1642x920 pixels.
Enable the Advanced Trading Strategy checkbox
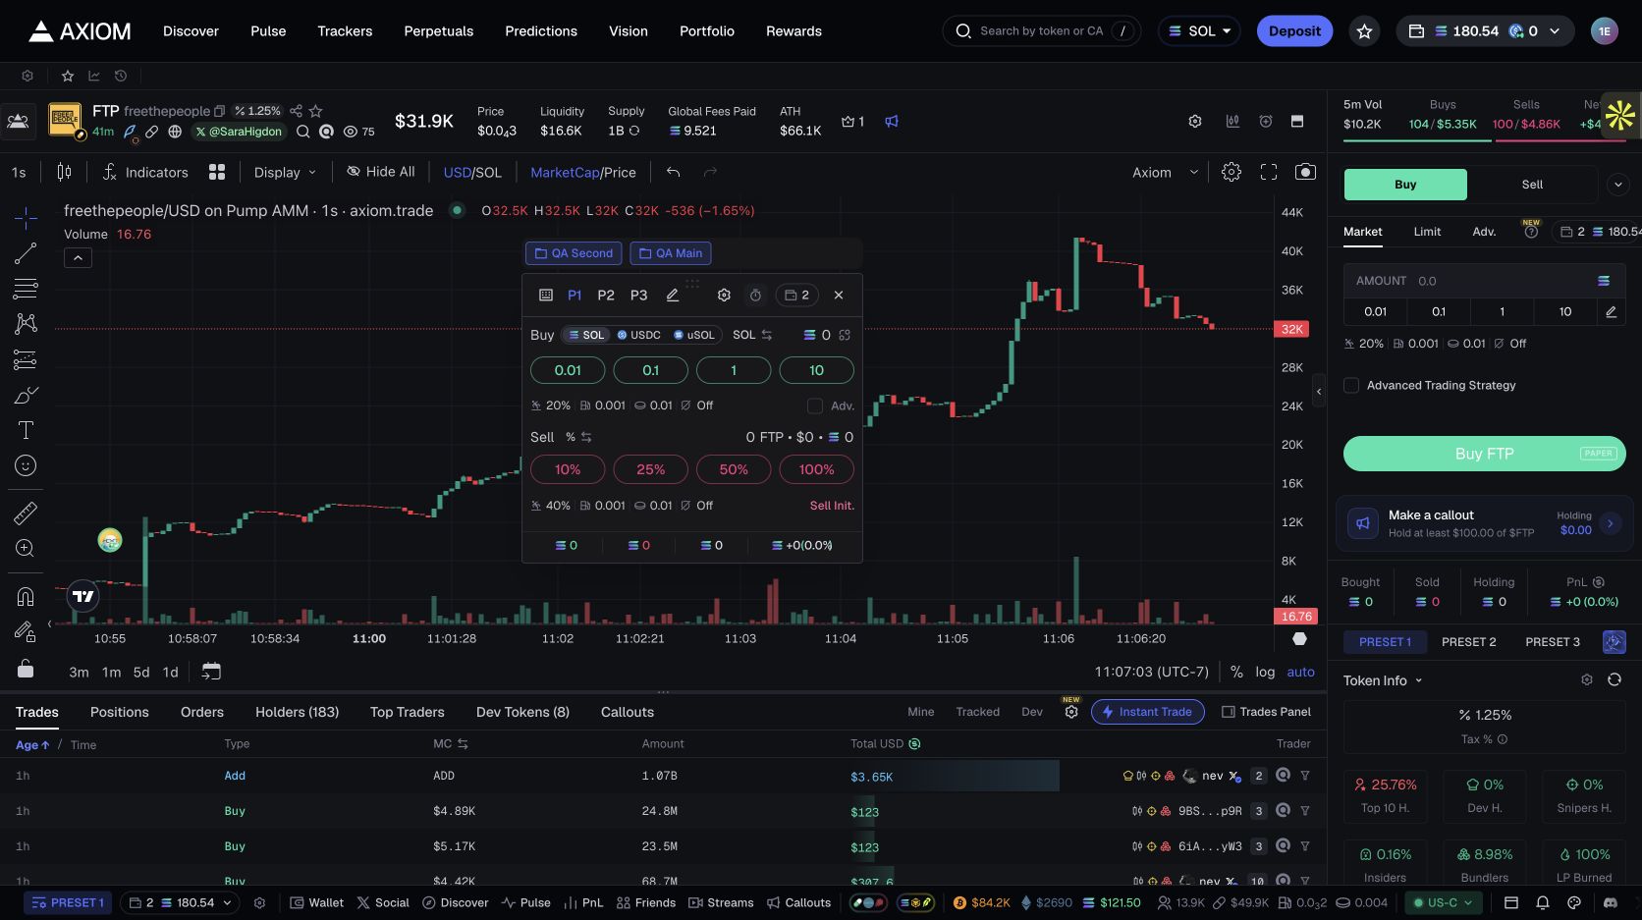1351,385
